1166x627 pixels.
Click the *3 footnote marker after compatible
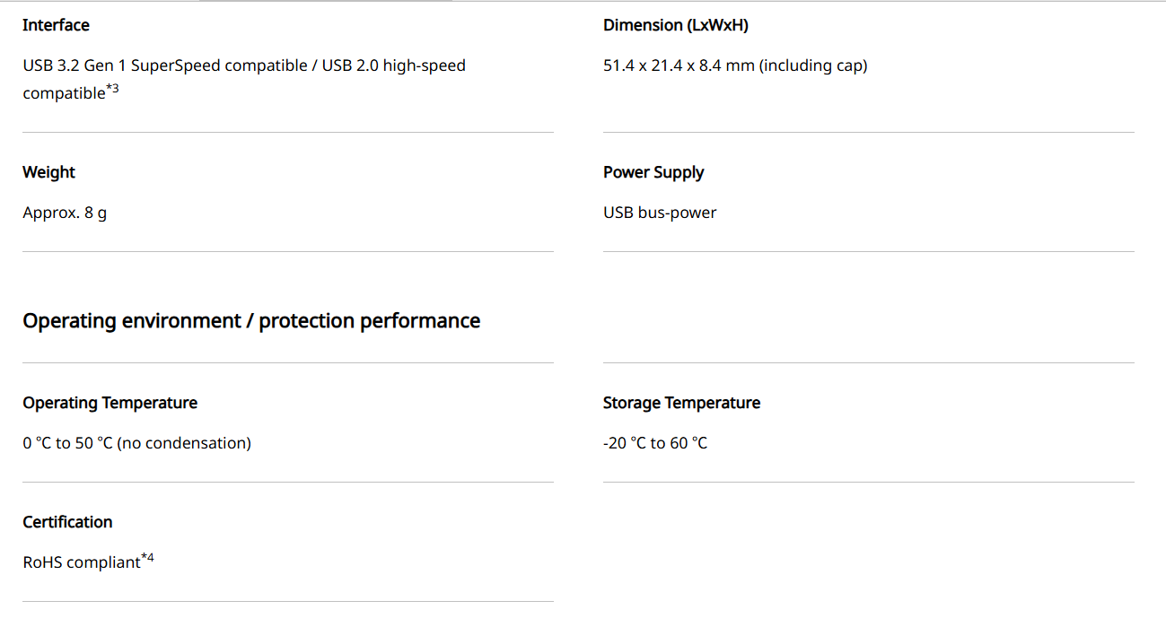pyautogui.click(x=113, y=88)
